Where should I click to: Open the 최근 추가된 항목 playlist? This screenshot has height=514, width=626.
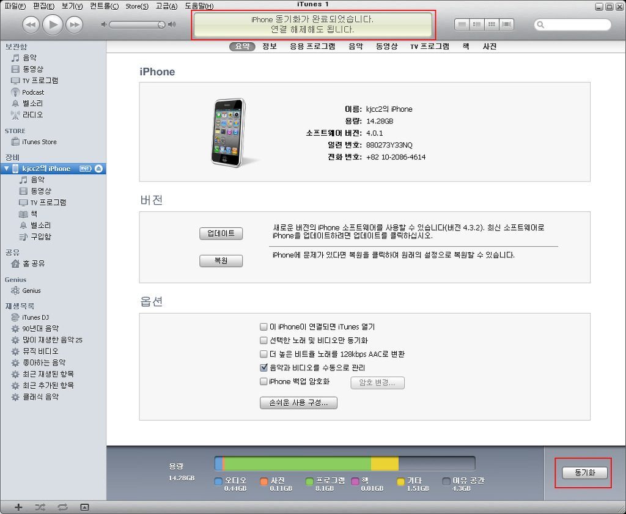point(48,386)
